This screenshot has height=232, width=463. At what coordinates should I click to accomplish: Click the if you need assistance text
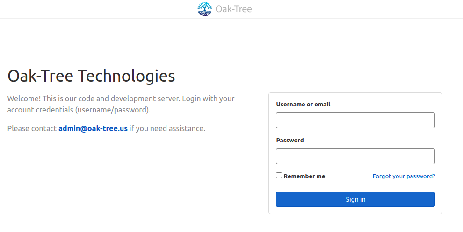point(167,128)
